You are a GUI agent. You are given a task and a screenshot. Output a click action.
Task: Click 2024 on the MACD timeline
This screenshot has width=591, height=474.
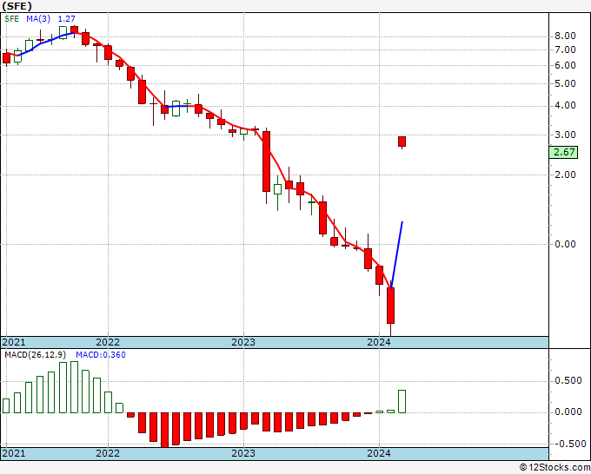pyautogui.click(x=379, y=453)
